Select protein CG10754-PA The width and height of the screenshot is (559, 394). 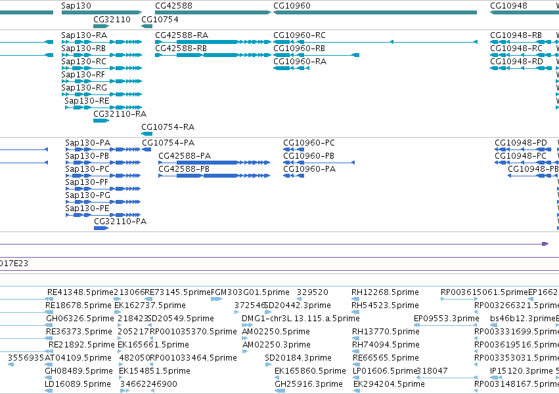(x=168, y=143)
